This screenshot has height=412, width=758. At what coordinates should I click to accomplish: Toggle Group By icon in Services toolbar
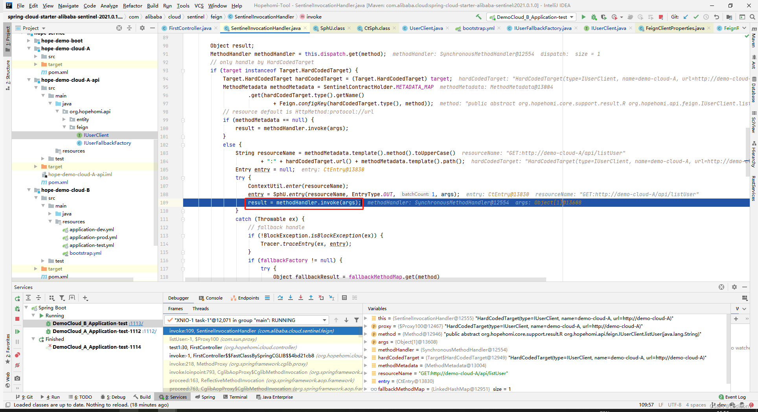[52, 298]
